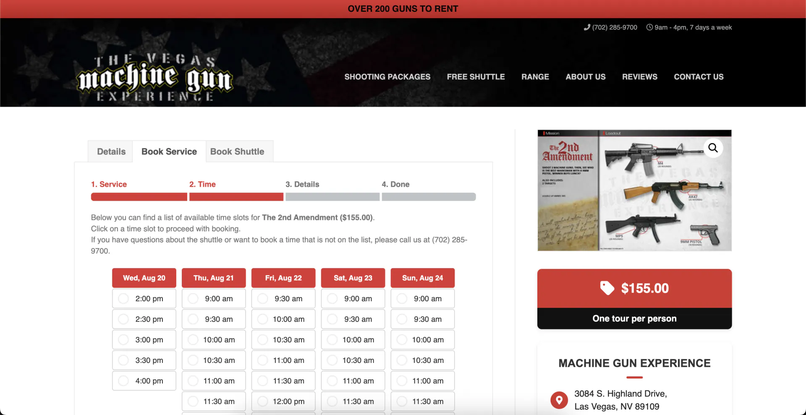Switch to the Details tab
The width and height of the screenshot is (806, 415).
(x=111, y=151)
